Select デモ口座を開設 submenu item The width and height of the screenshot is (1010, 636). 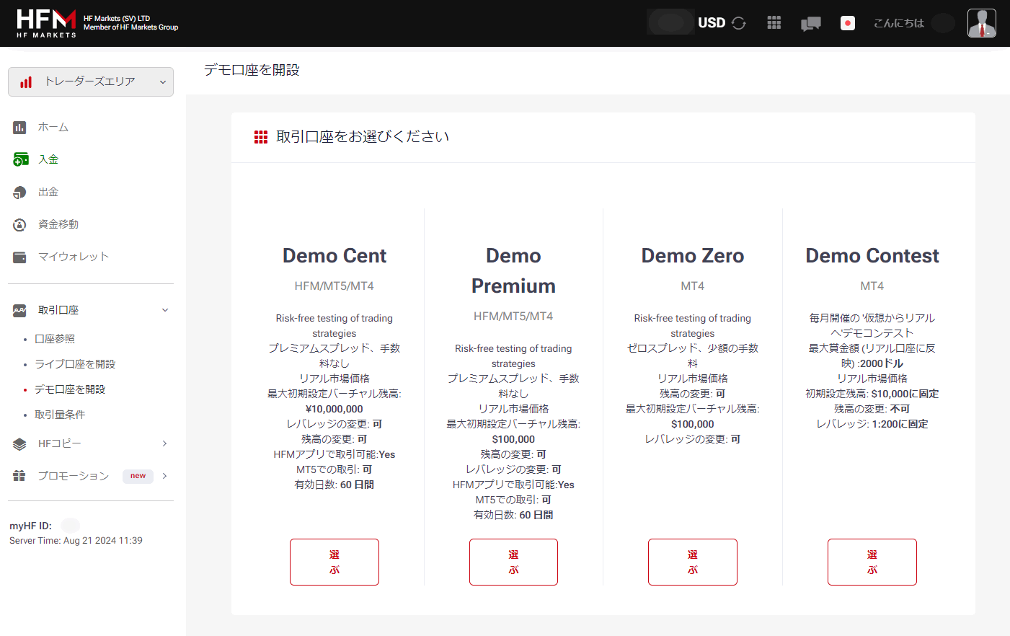[70, 389]
